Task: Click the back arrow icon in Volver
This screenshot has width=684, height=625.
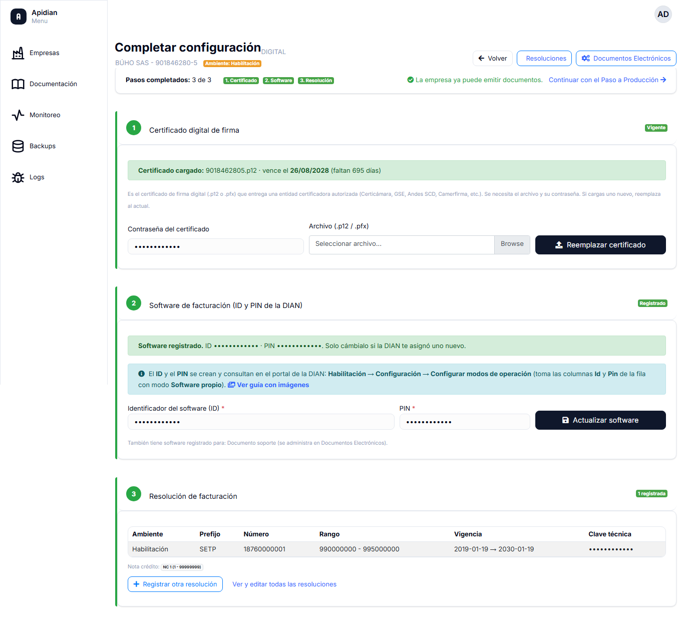Action: point(481,59)
